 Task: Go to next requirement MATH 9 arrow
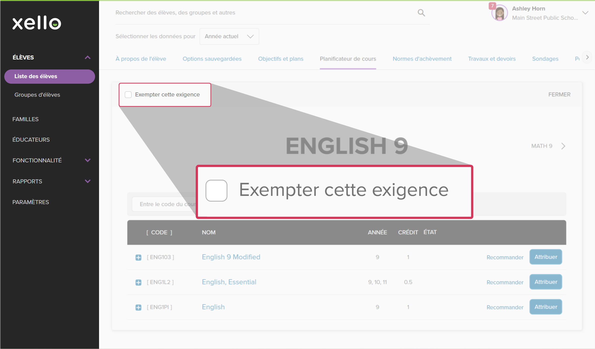[x=563, y=146]
